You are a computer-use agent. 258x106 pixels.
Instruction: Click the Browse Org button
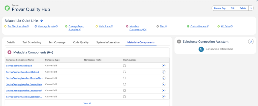[x=220, y=8]
